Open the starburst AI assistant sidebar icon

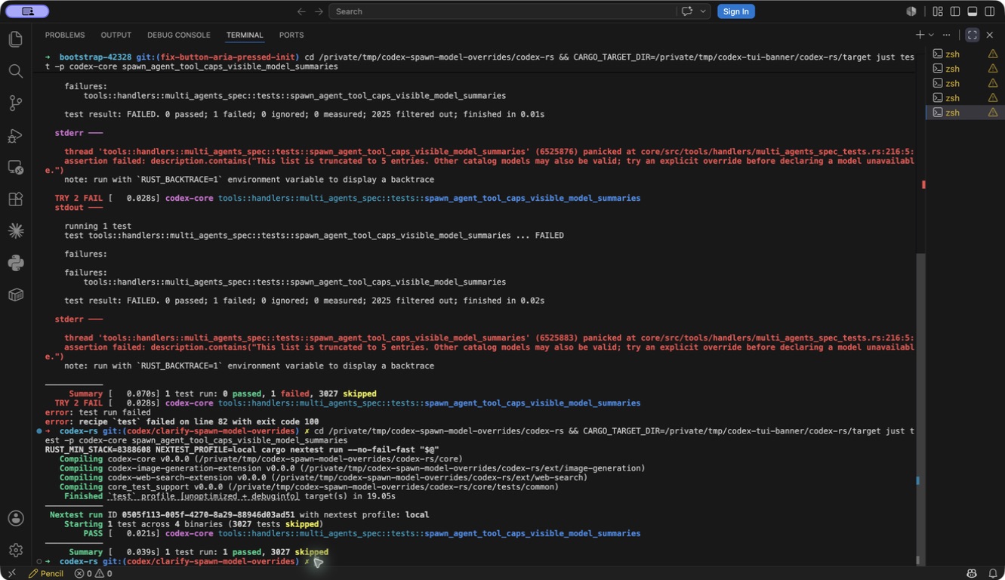(15, 231)
